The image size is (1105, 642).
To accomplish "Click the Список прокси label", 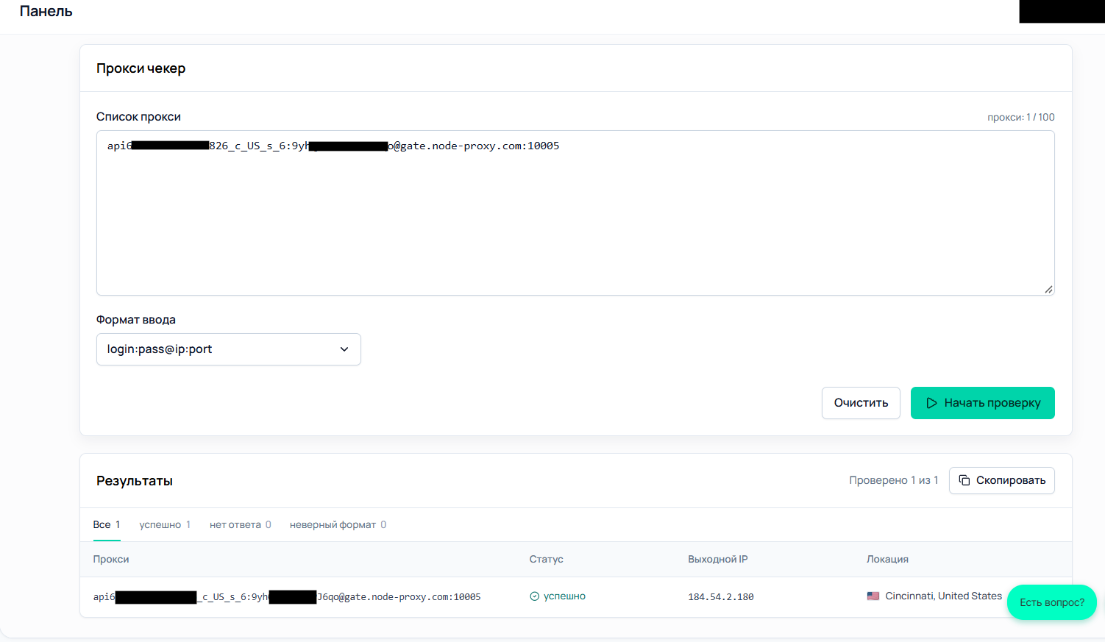I will click(138, 117).
